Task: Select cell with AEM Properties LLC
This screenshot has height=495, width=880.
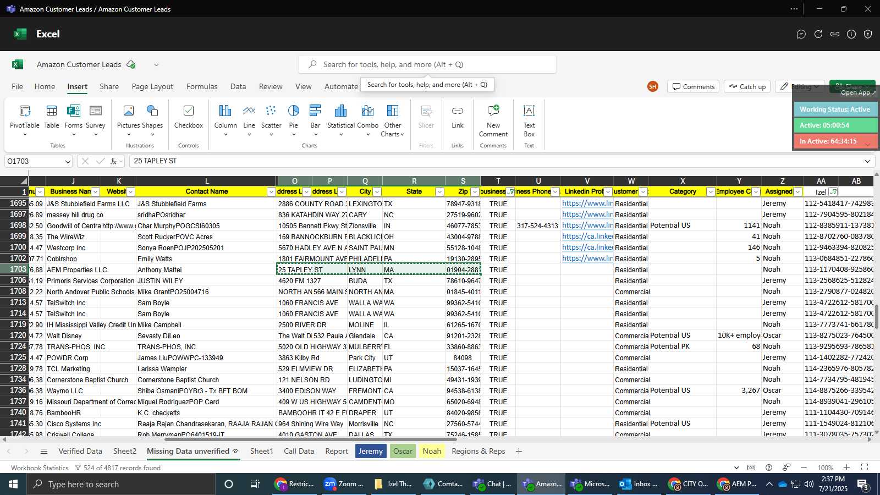Action: tap(73, 270)
